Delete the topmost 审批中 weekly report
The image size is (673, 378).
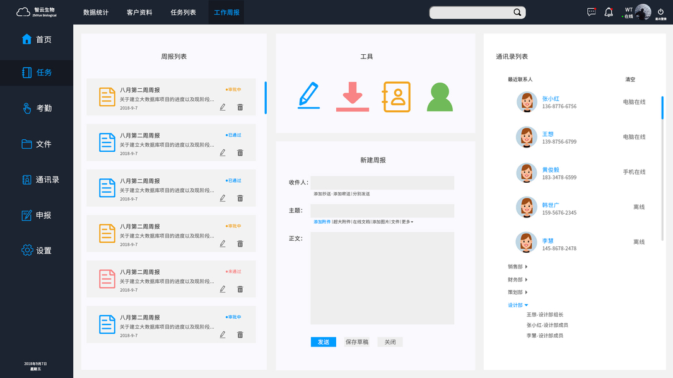[x=240, y=107]
